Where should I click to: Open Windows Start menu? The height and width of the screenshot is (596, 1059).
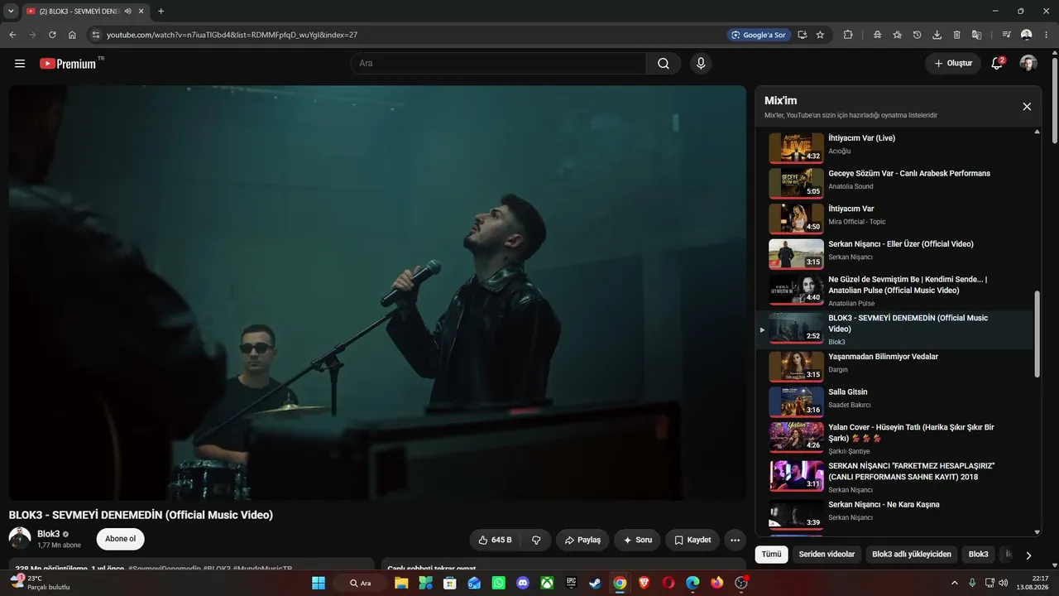[319, 583]
